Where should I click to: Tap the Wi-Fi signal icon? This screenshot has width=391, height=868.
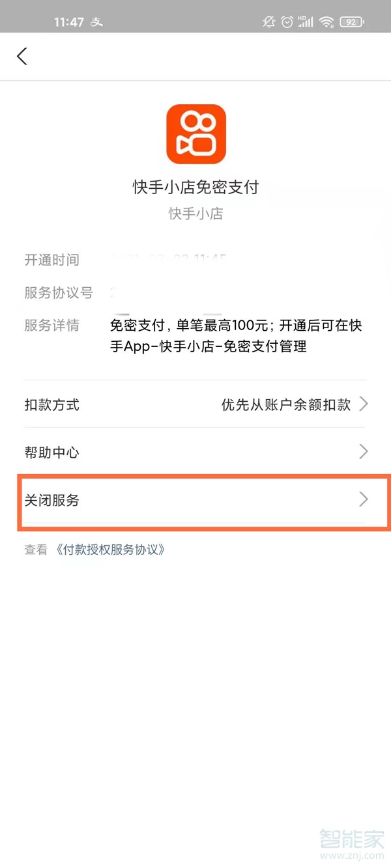point(326,22)
